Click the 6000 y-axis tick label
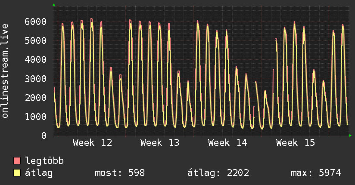 coord(36,22)
